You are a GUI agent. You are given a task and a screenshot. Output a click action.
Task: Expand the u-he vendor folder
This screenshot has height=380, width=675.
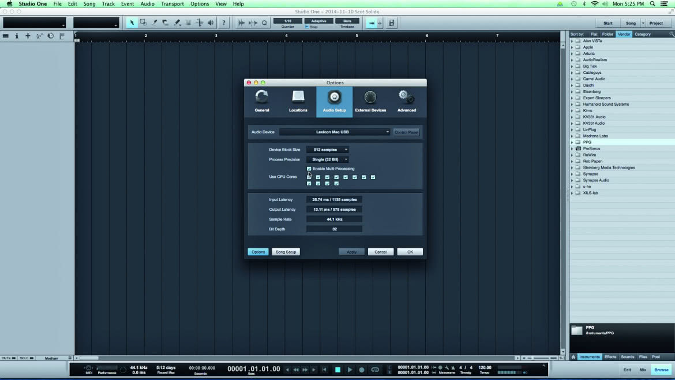click(x=572, y=187)
